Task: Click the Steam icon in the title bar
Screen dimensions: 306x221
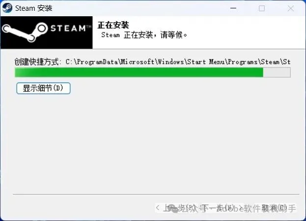Action: 7,8
